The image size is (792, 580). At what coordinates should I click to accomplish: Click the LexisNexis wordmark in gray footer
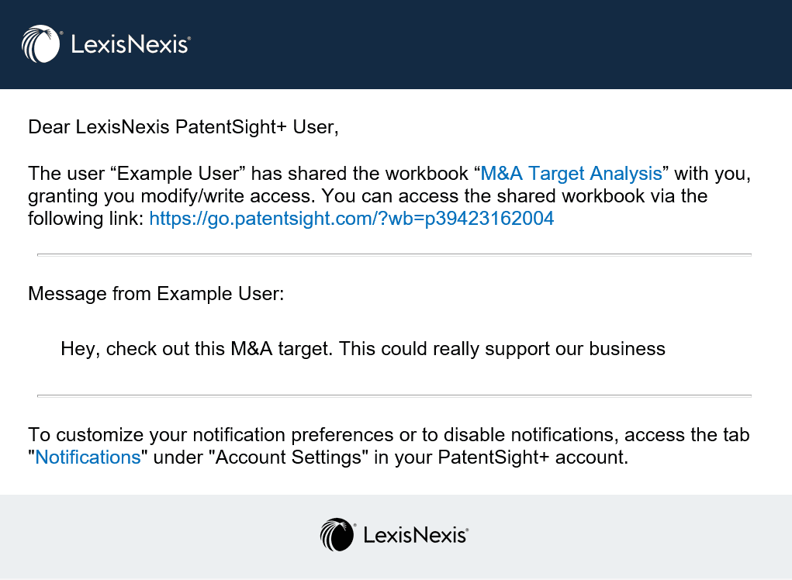416,535
